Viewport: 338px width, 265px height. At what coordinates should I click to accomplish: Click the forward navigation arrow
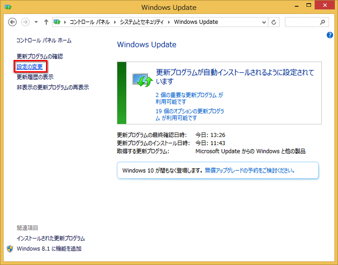coord(26,22)
